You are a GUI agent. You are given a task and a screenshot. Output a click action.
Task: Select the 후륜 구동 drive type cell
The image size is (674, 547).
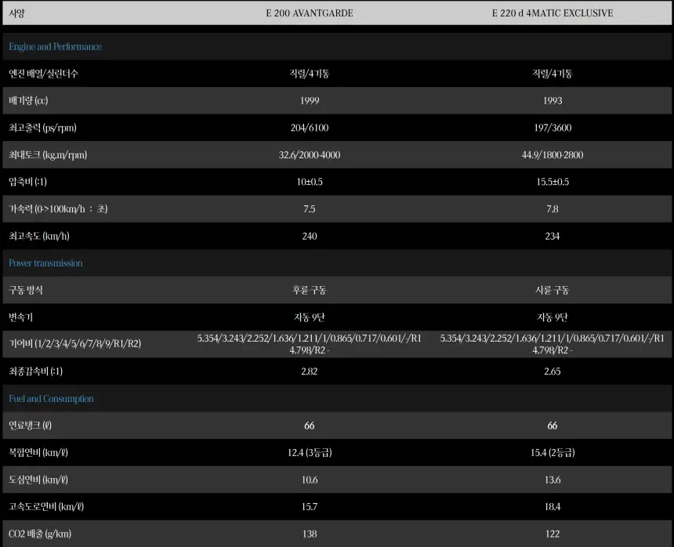coord(310,290)
